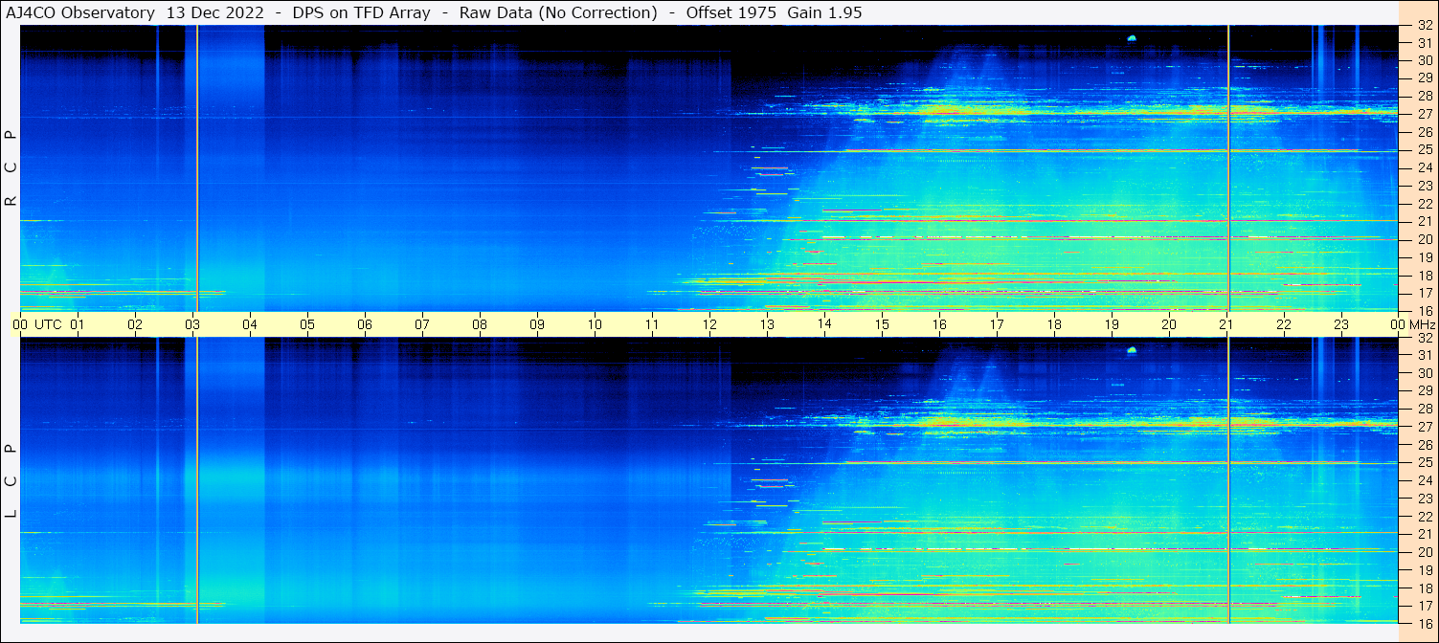Click the pink vertical line in LCP spectrogram
This screenshot has height=643, width=1439.
pos(1228,480)
